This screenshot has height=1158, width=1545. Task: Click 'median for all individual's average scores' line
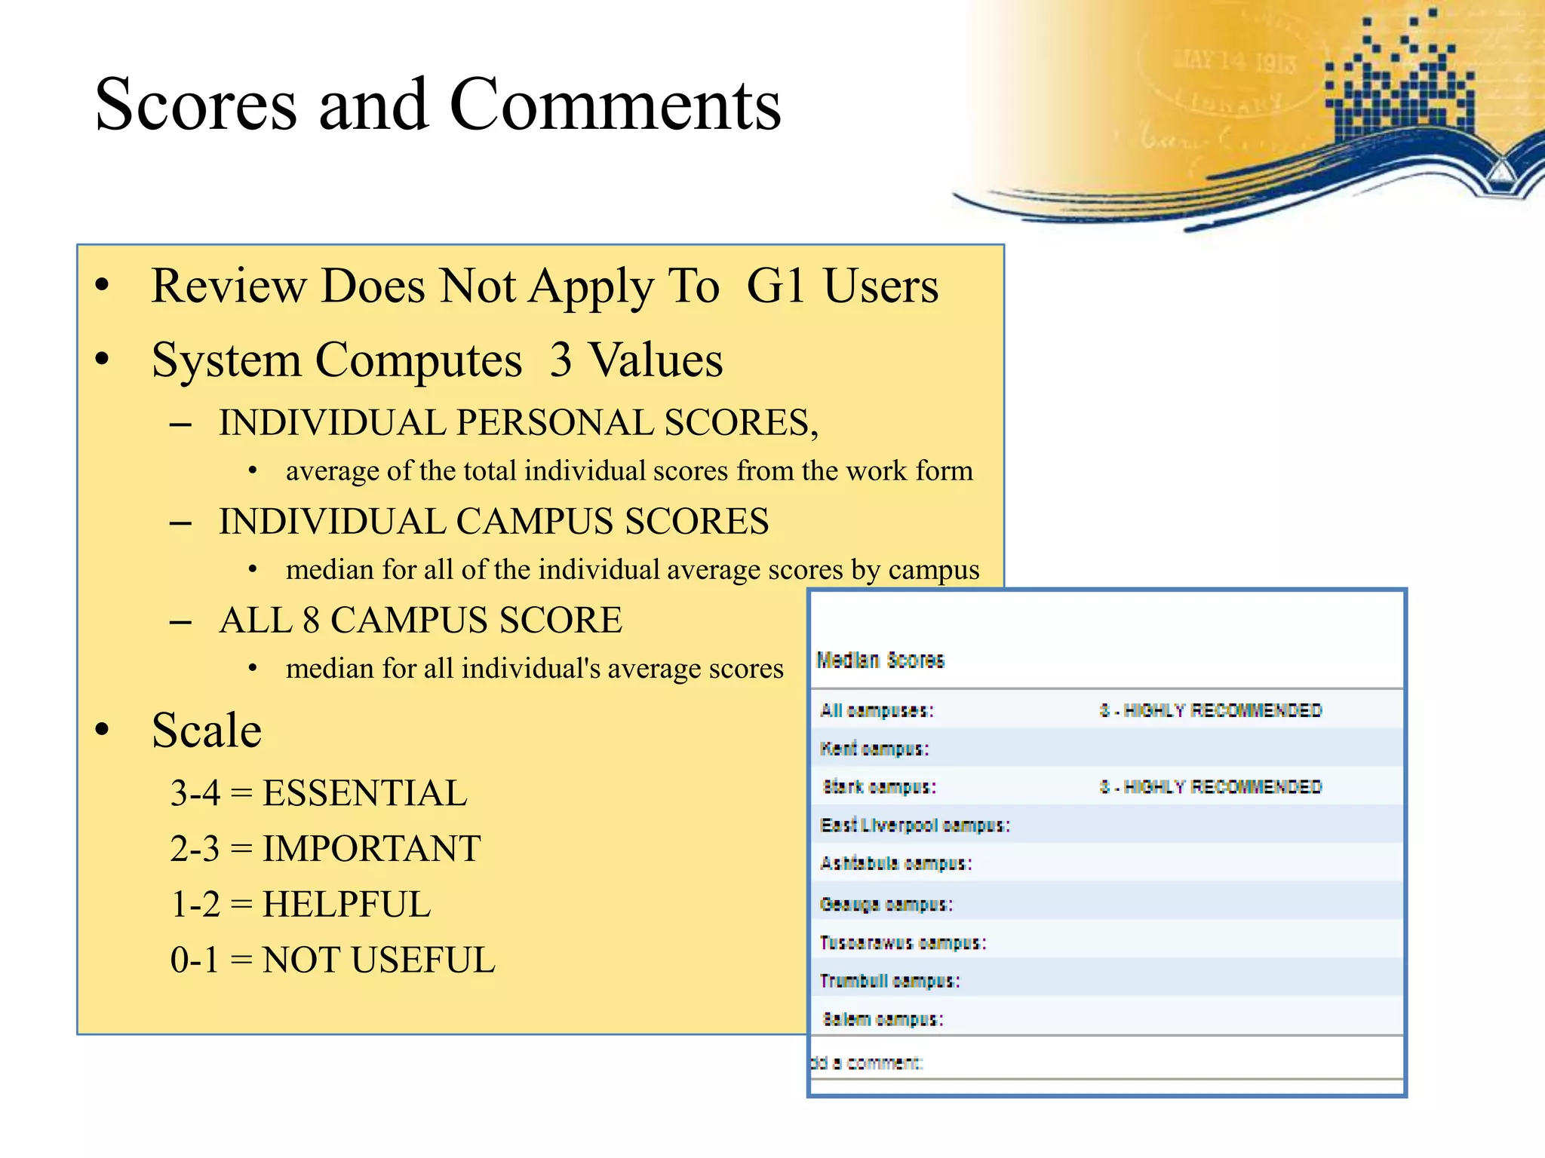(x=535, y=669)
